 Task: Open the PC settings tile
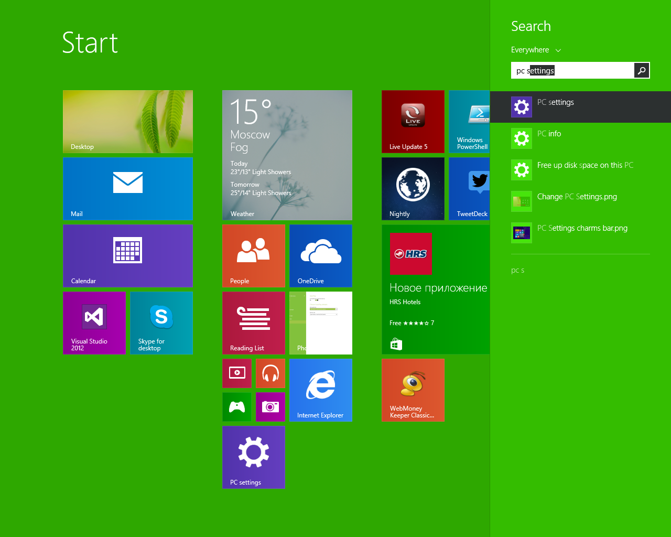tap(254, 457)
